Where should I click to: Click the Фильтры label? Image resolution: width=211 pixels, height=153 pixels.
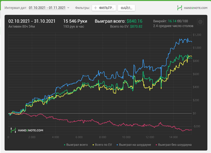pos(83,8)
